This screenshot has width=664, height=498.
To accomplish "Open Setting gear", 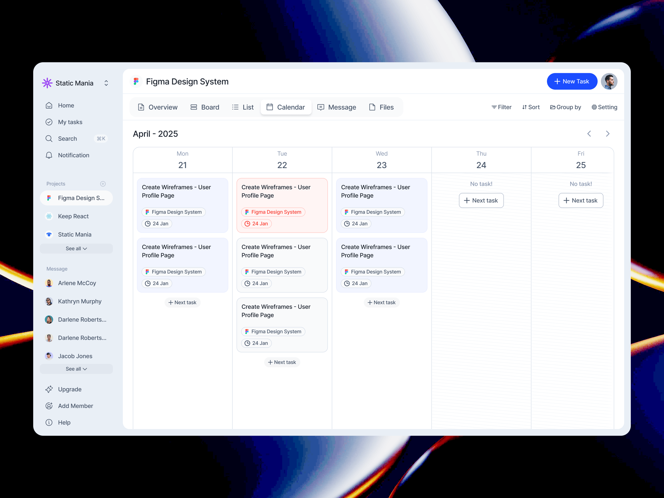I will [604, 107].
